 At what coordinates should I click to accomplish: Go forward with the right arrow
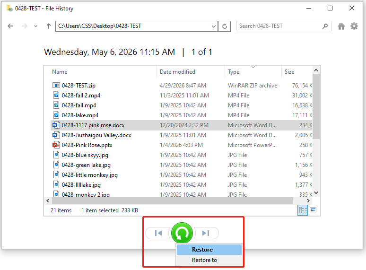24,26
